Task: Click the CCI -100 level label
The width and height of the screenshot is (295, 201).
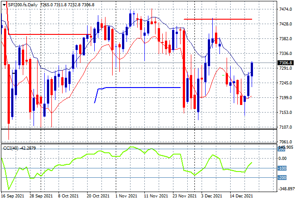Action: coord(282,168)
